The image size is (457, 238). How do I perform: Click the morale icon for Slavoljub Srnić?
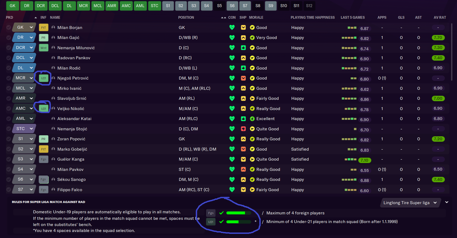pyautogui.click(x=252, y=98)
